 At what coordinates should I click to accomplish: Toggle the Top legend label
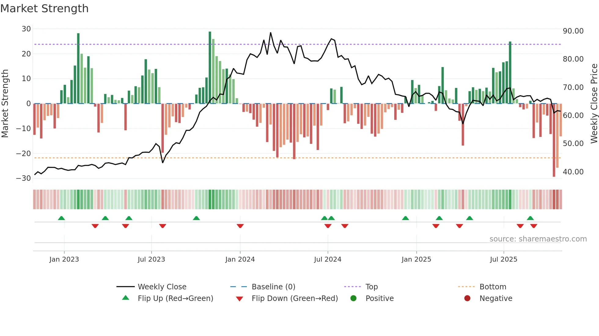point(372,287)
